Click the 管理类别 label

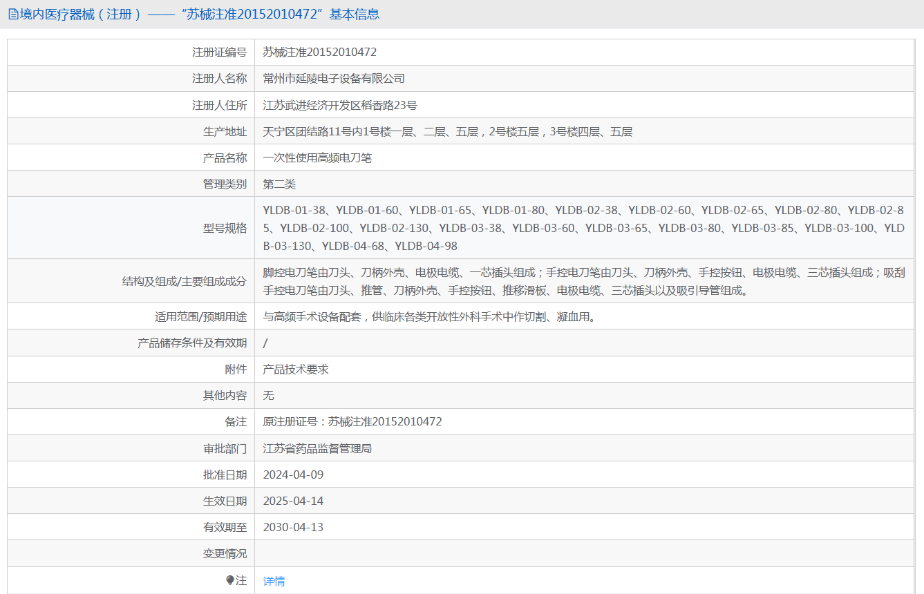[x=225, y=184]
